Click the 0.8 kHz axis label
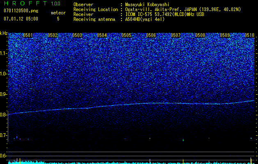Image resolution: width=258 pixels, height=164 pixels. coord(3,115)
